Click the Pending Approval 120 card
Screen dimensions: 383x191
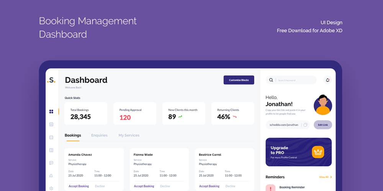135,113
